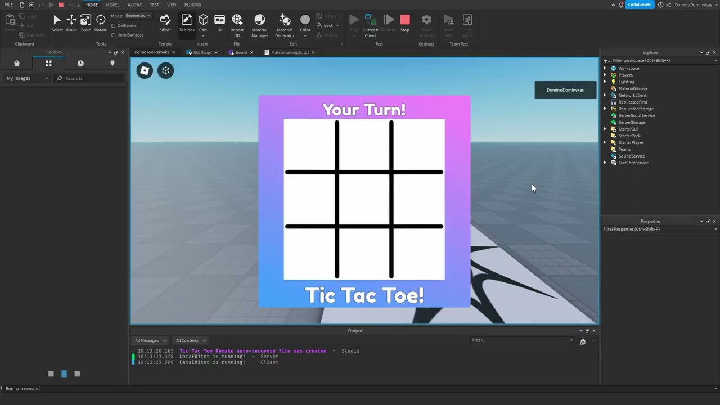The height and width of the screenshot is (405, 720).
Task: Switch to the Matchmaking Script tab
Action: [290, 52]
